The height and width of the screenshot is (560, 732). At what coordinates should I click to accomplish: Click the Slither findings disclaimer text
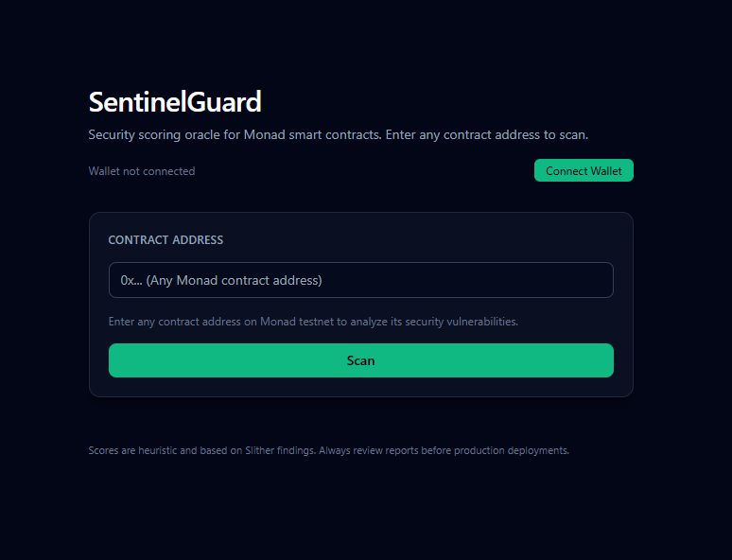pos(328,450)
